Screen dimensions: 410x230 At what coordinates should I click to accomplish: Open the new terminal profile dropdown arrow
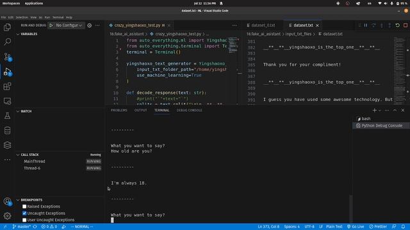tap(380, 111)
